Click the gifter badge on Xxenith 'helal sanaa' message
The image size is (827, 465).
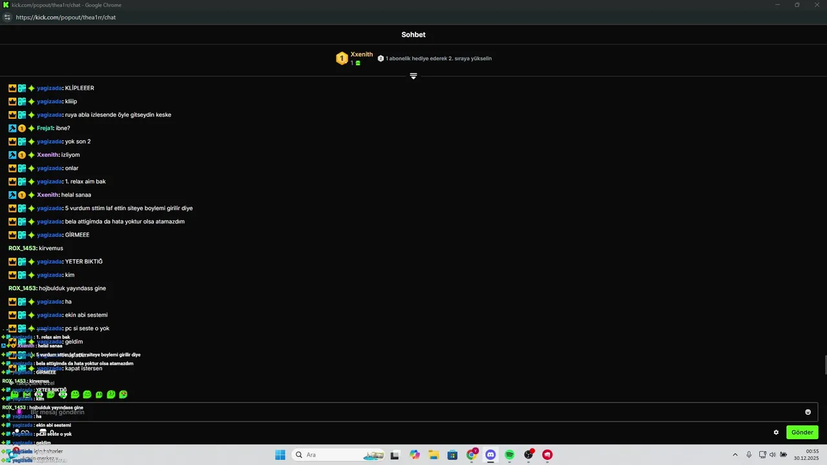pos(22,195)
